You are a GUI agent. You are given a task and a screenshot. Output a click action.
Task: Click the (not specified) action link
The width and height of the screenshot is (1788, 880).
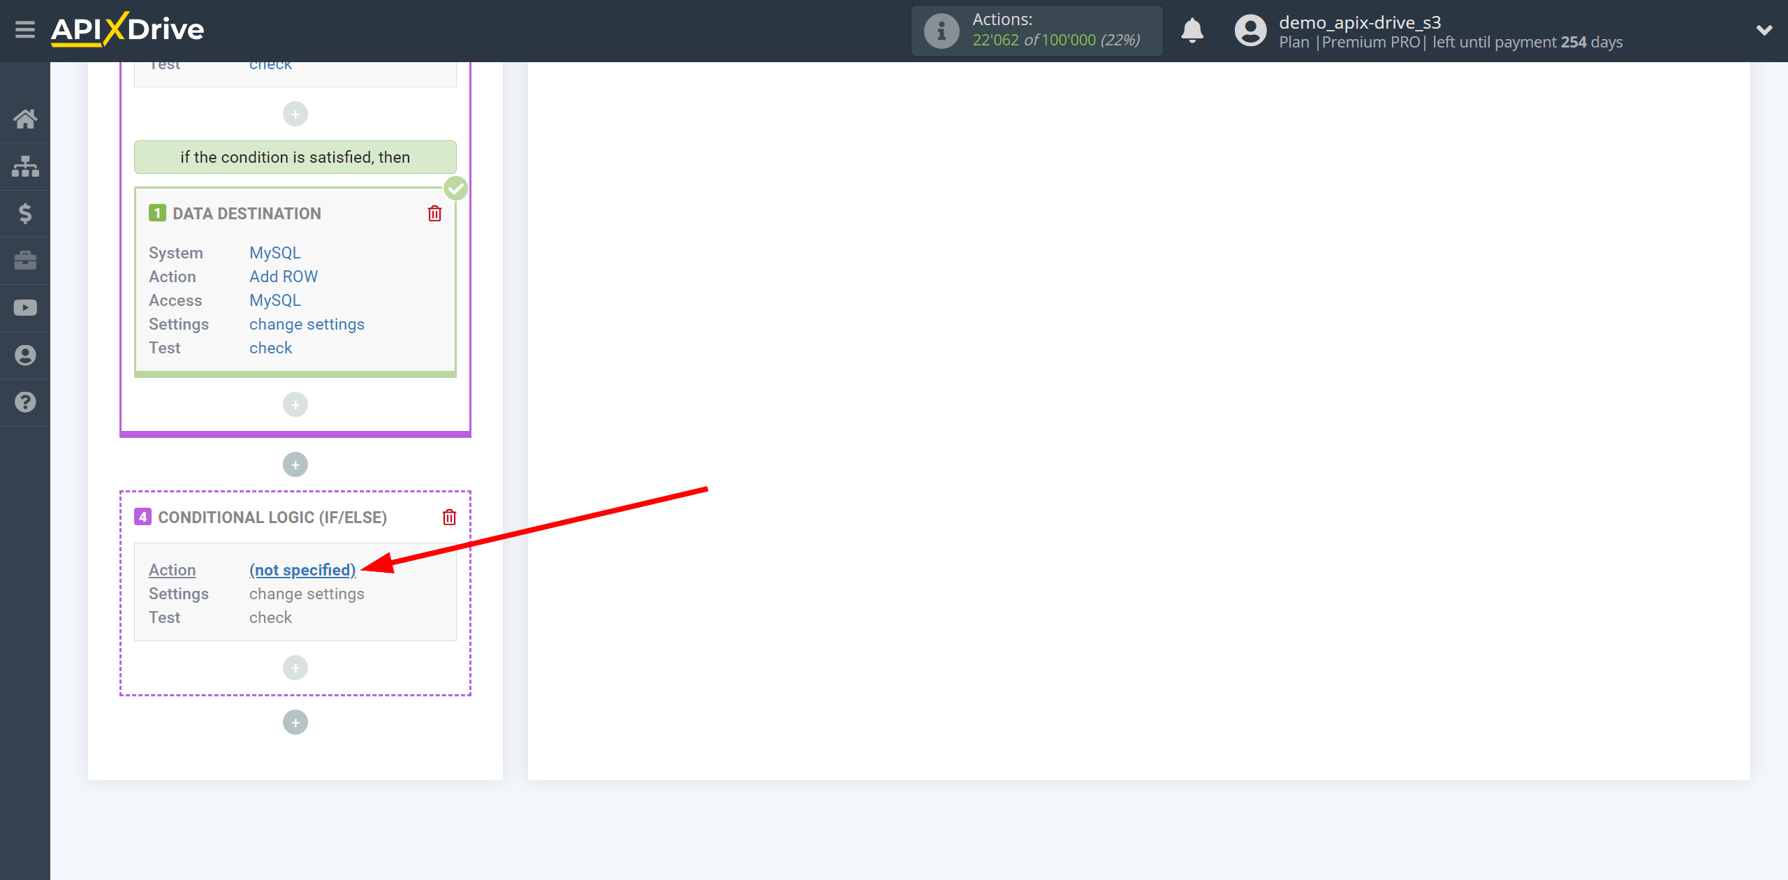tap(301, 570)
